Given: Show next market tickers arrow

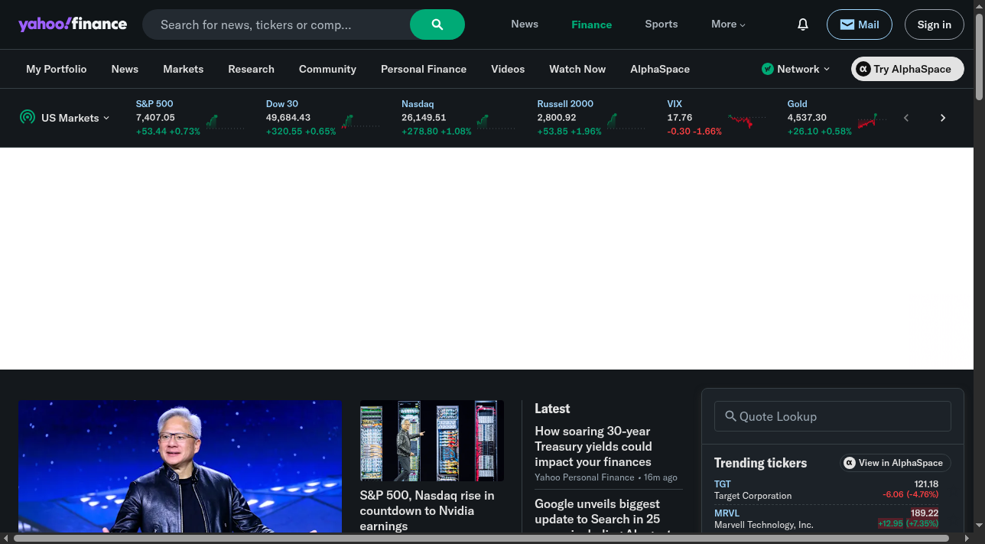Looking at the screenshot, I should coord(943,118).
